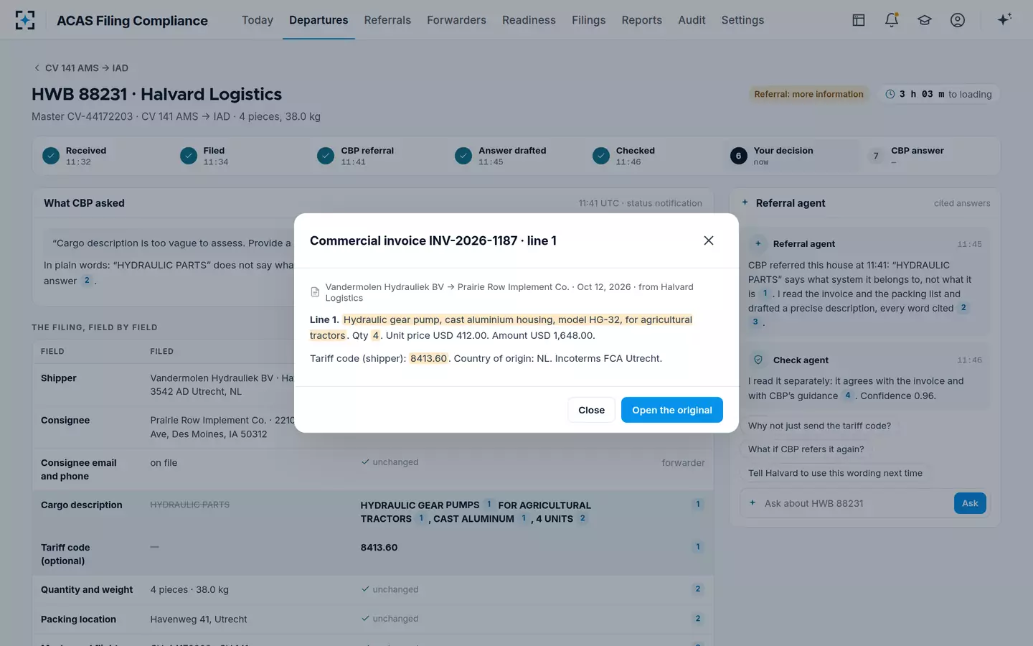Click the CBP referral step checkmark icon
This screenshot has width=1033, height=646.
(x=326, y=156)
